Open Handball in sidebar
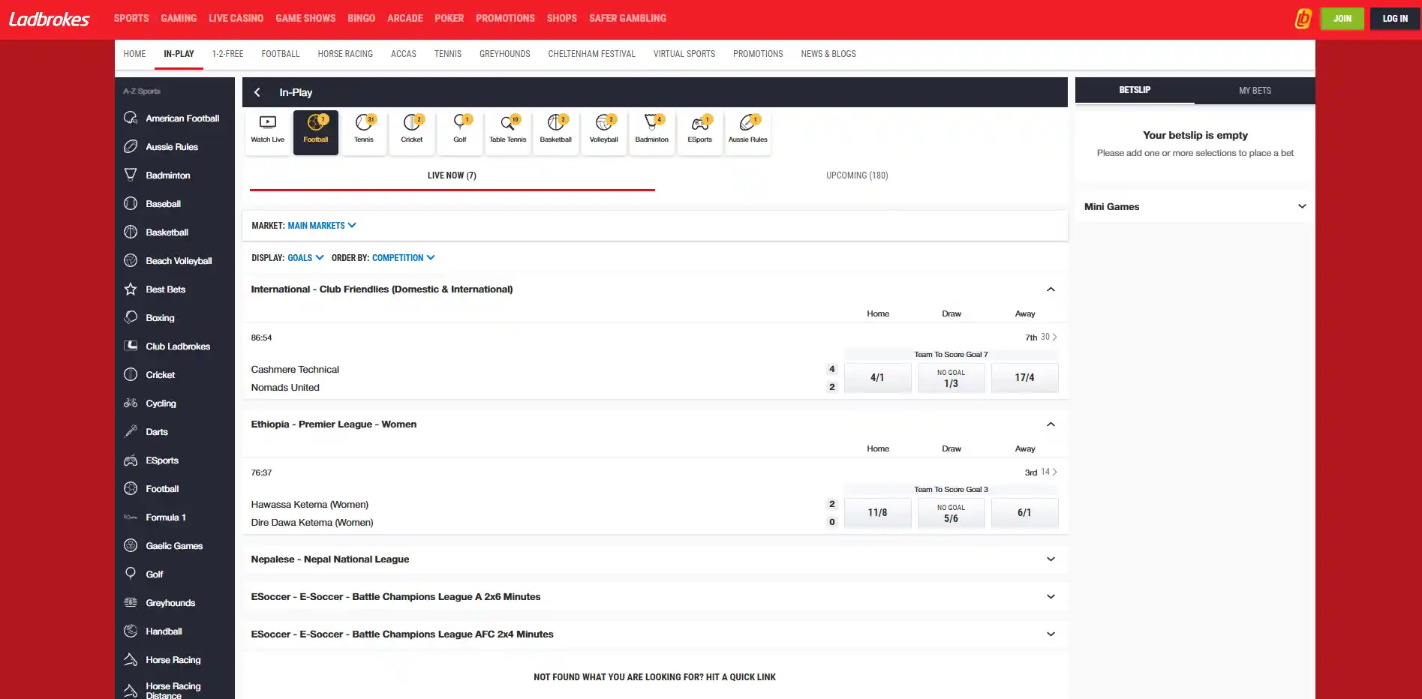This screenshot has height=699, width=1422. pos(175,631)
